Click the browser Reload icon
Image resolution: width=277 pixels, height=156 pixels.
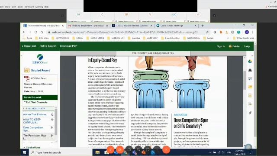tap(36, 32)
